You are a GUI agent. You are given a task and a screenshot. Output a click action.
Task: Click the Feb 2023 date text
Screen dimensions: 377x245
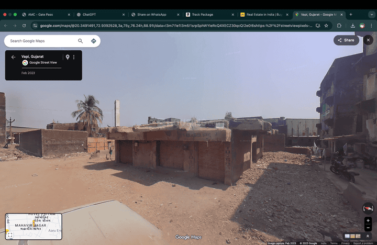tap(28, 73)
